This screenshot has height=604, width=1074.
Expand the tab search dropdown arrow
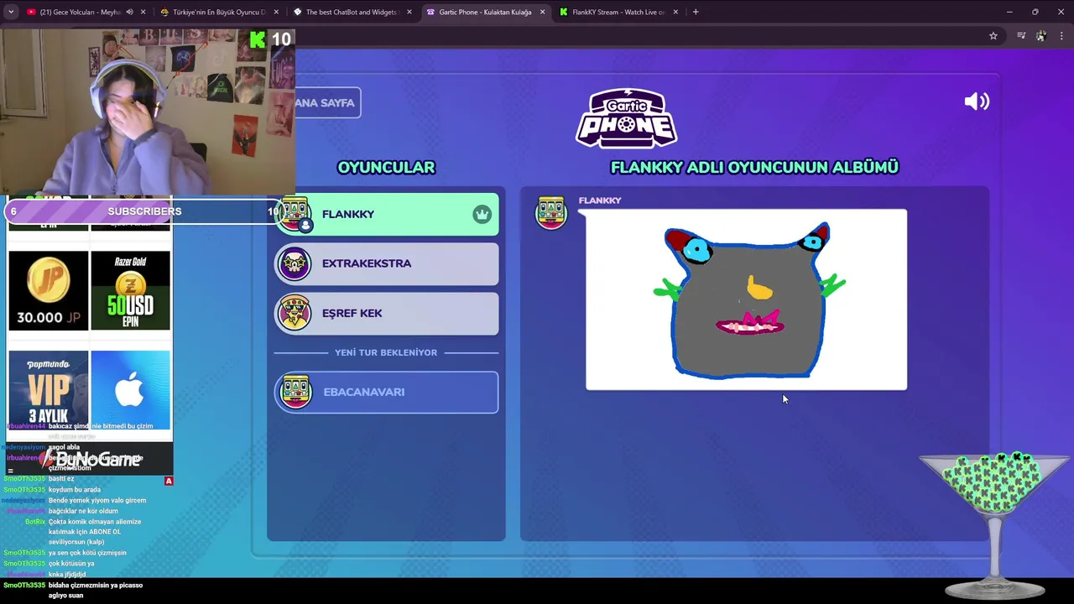(x=11, y=12)
